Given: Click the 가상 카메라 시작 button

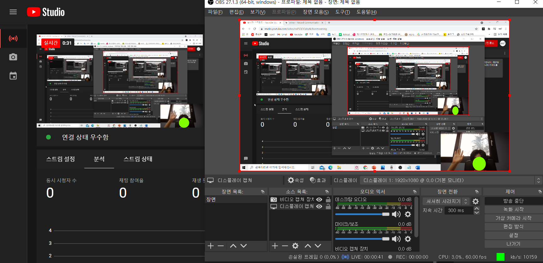Looking at the screenshot, I should [514, 218].
